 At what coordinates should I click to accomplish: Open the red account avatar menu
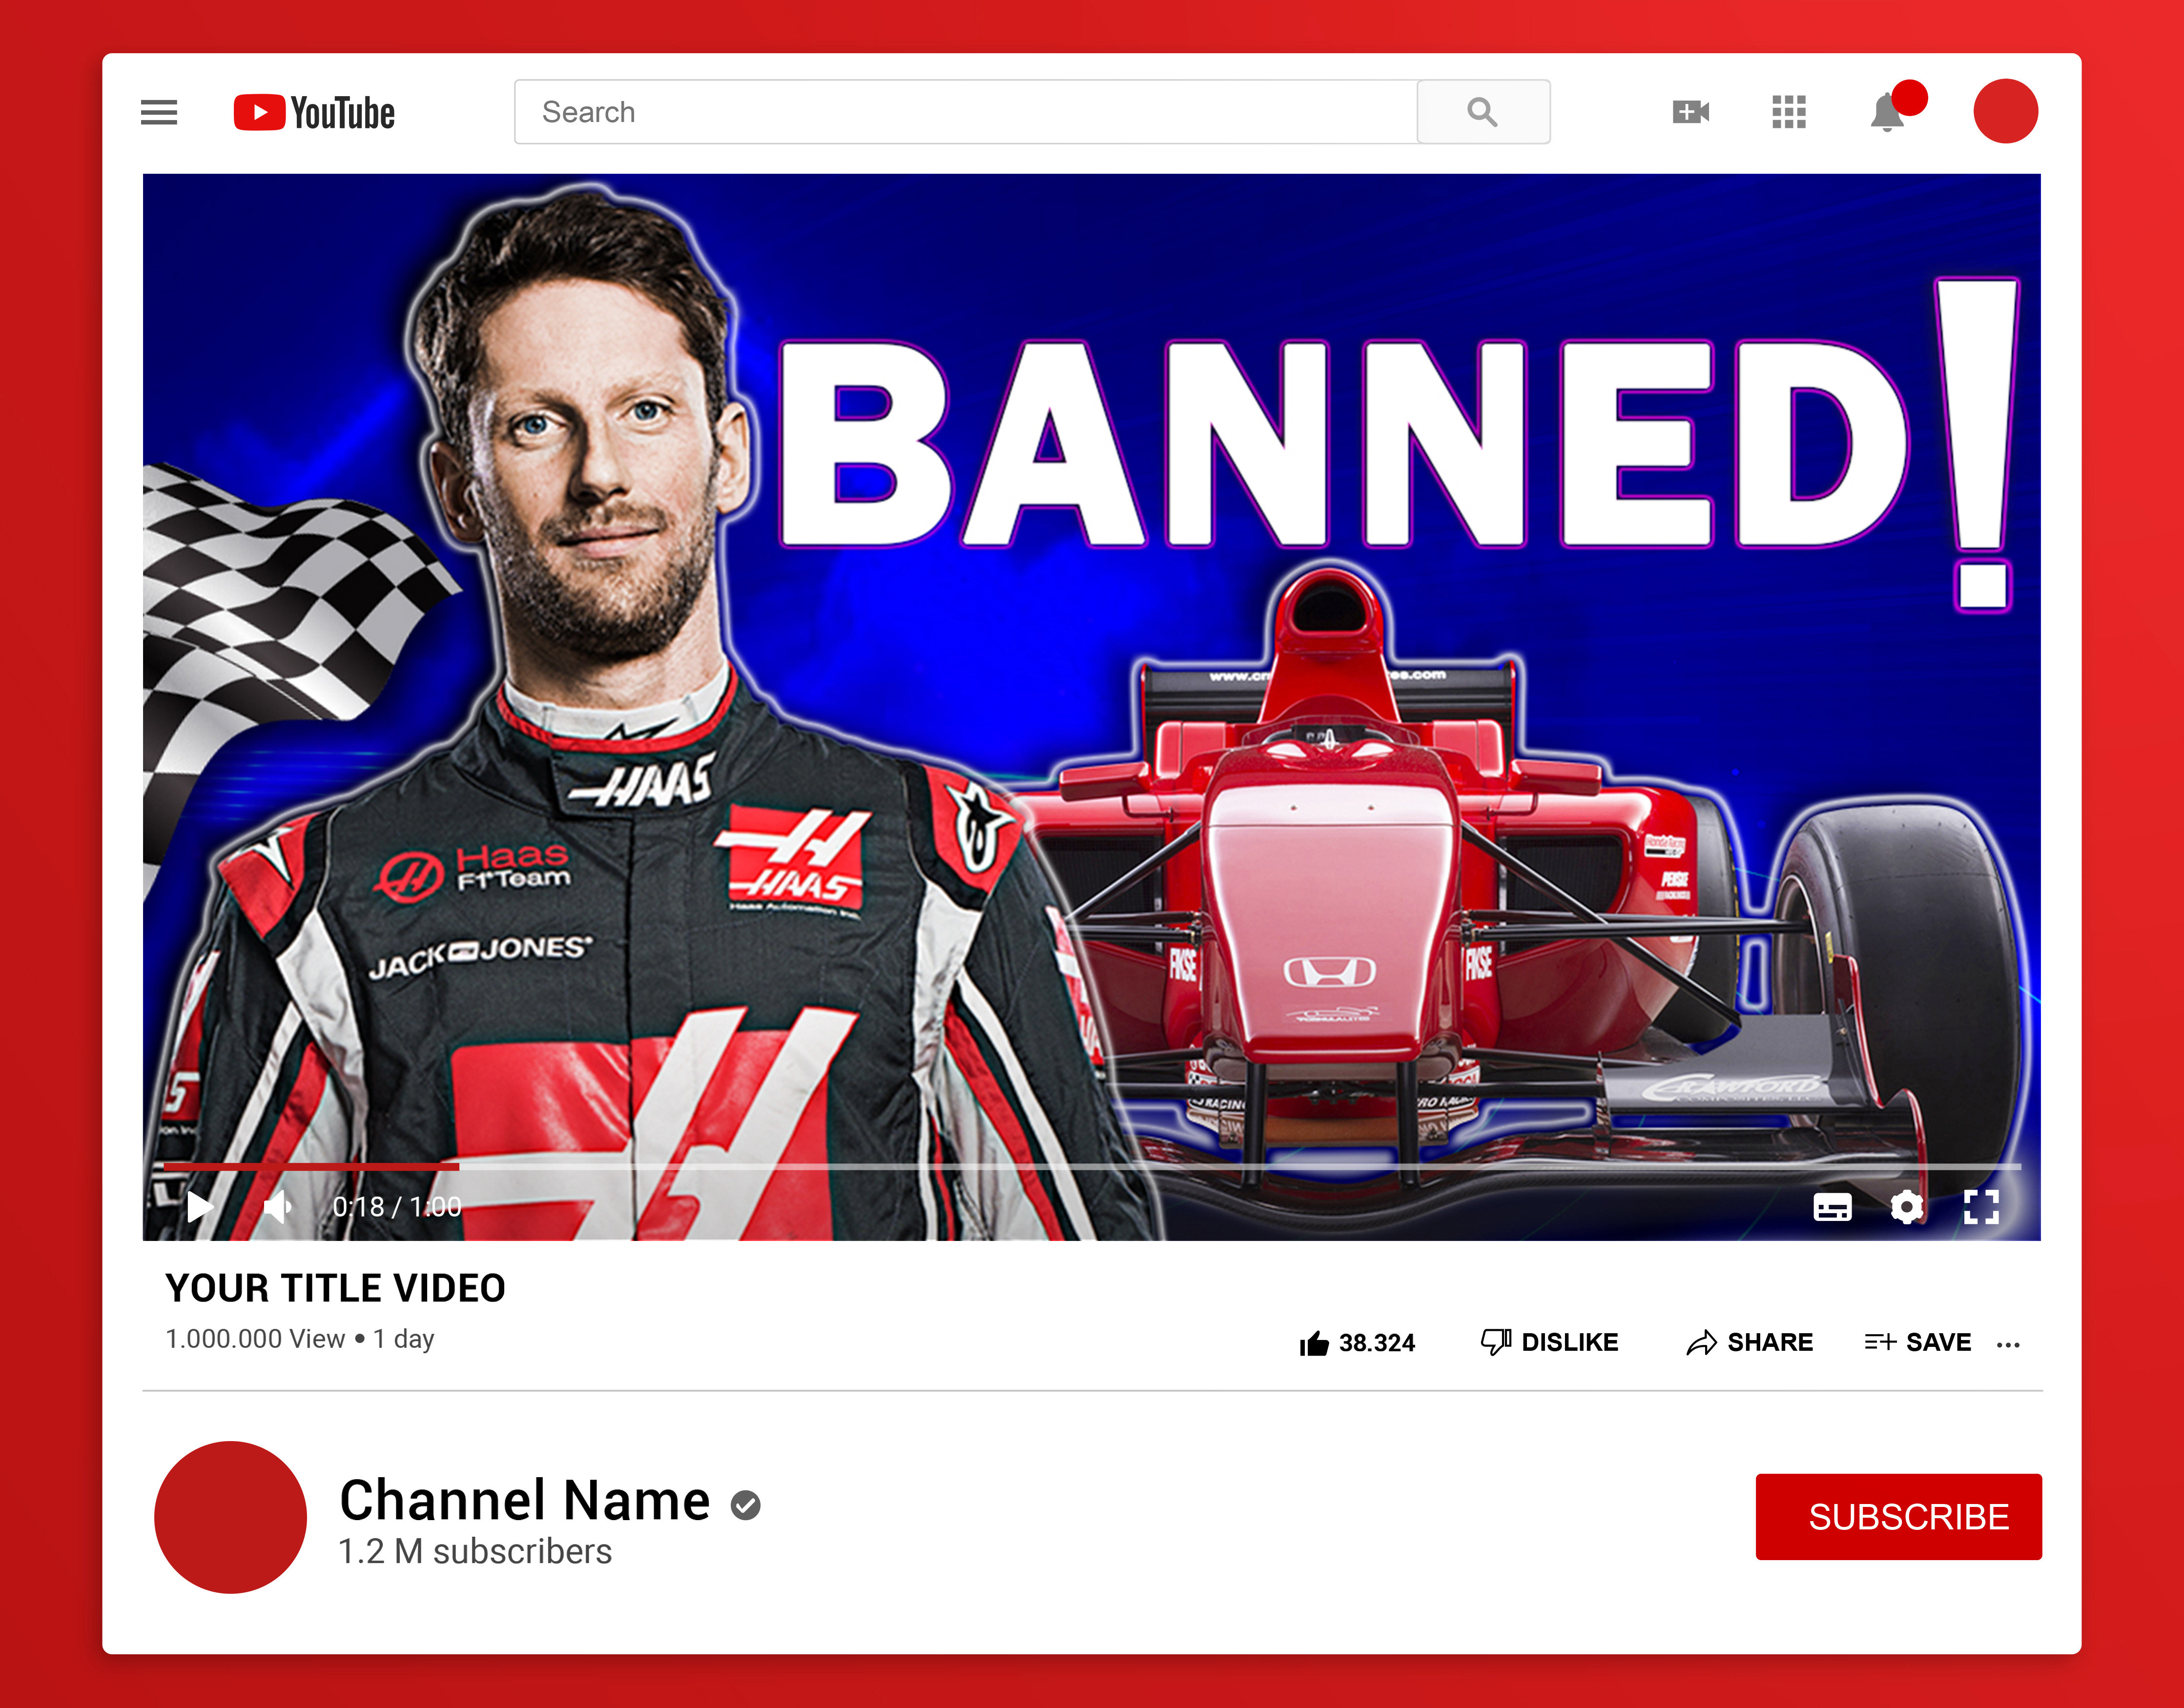2005,111
